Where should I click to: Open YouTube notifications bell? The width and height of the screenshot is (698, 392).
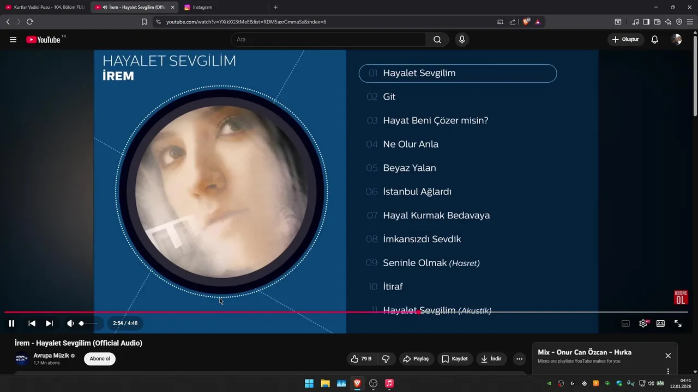pos(655,40)
